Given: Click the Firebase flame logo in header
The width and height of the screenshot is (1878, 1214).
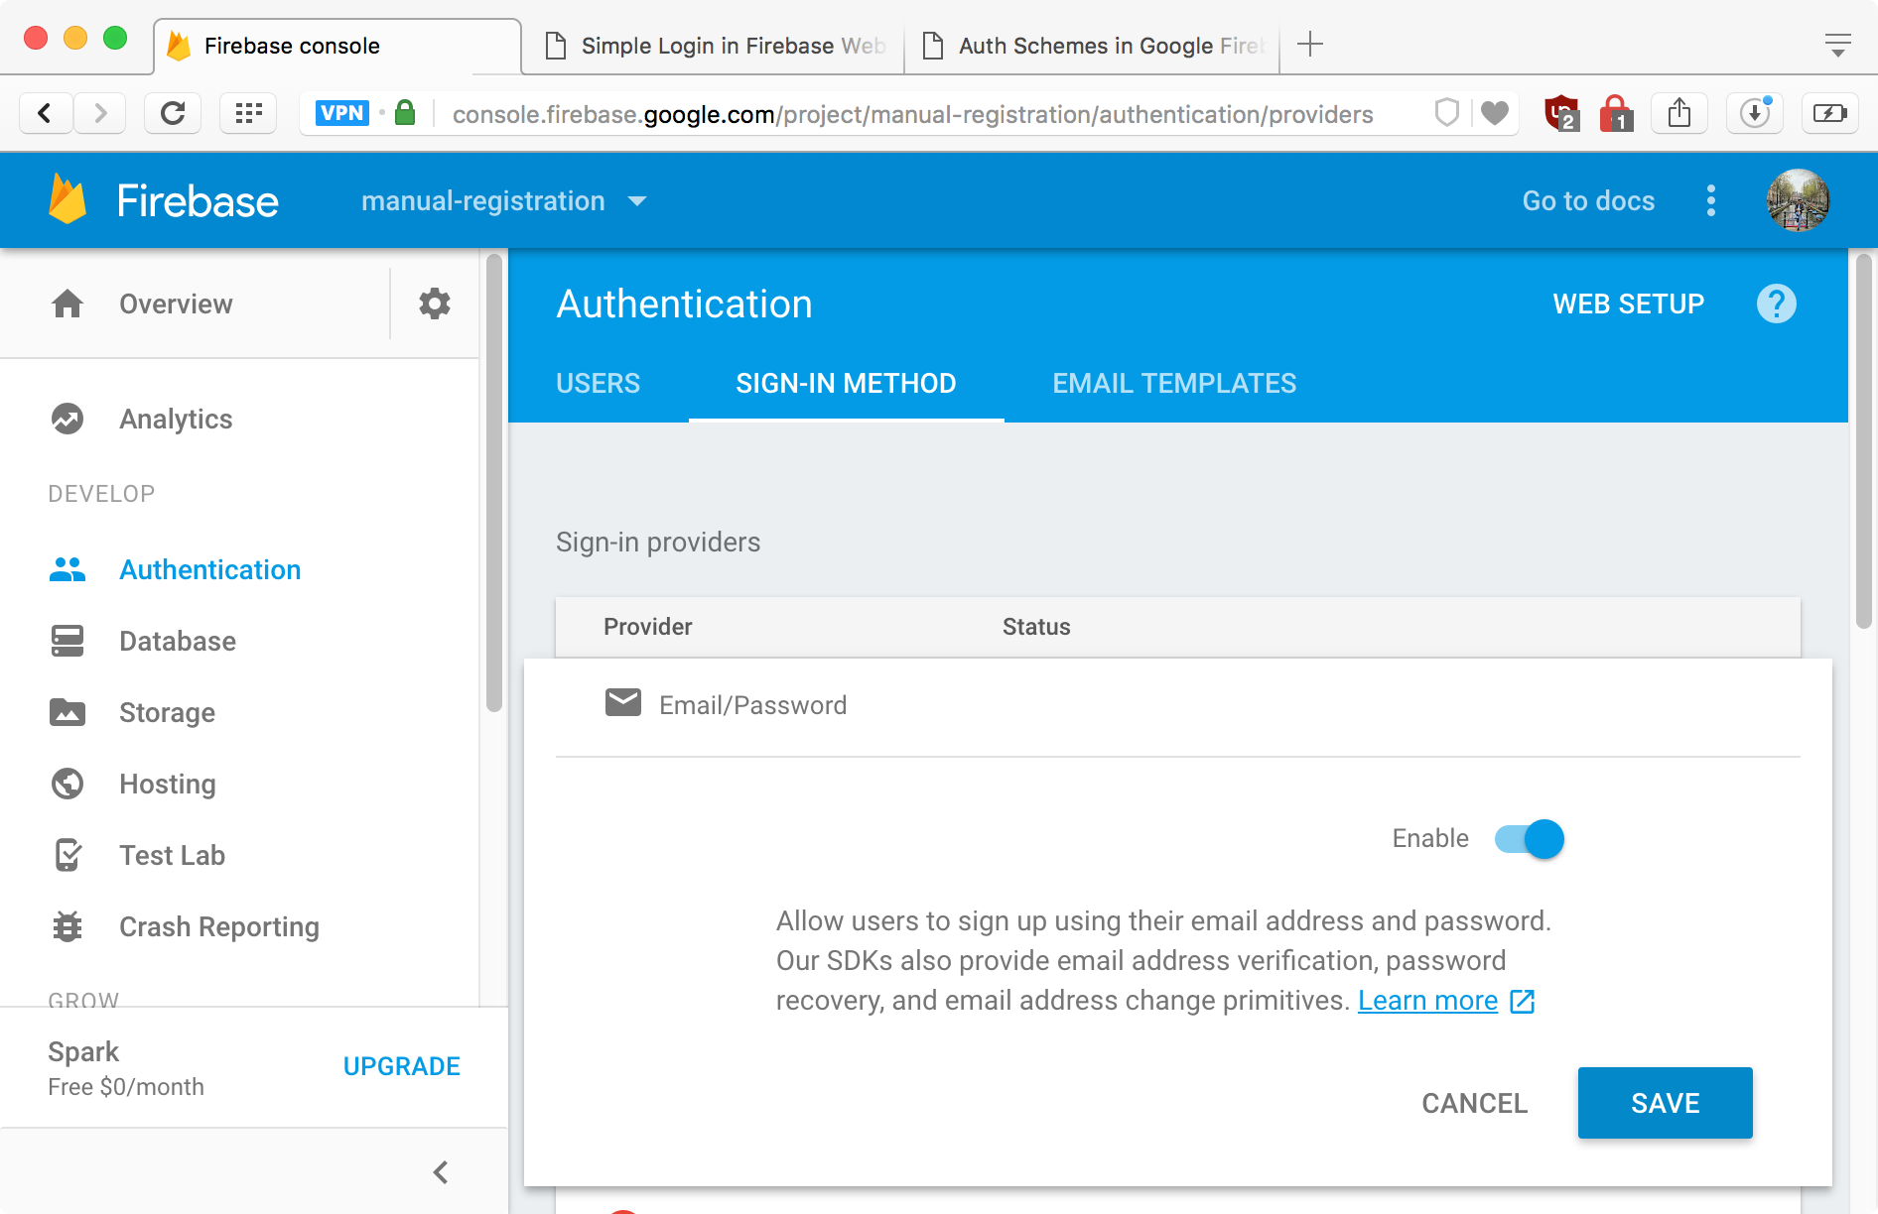Looking at the screenshot, I should coord(67,199).
